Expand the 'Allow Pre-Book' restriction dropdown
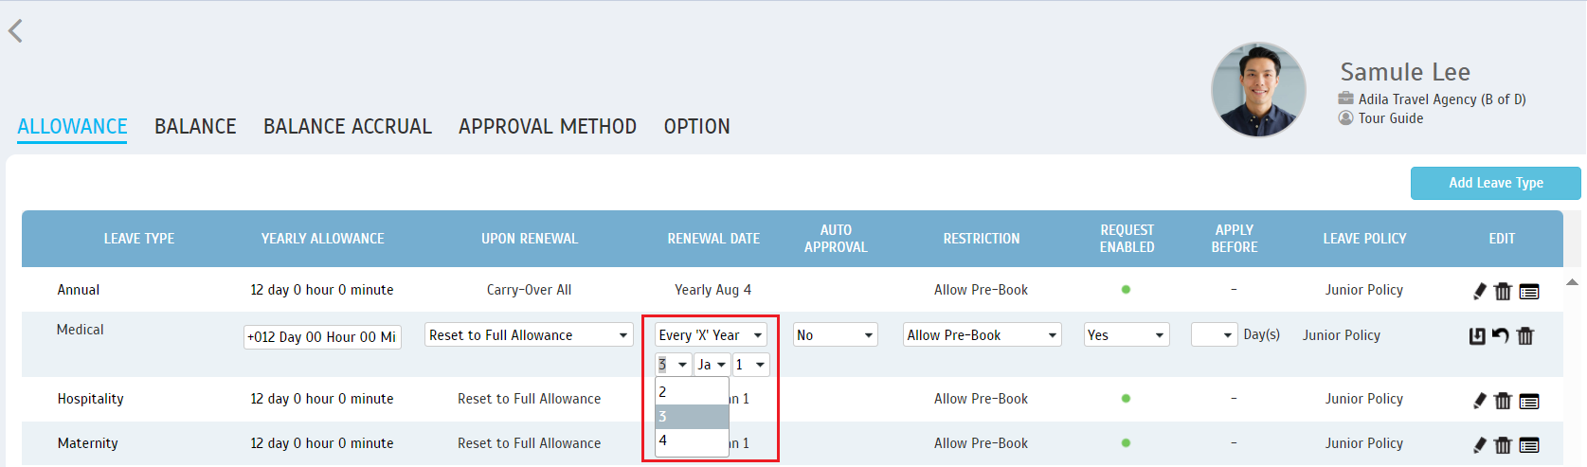The image size is (1587, 467). 982,335
